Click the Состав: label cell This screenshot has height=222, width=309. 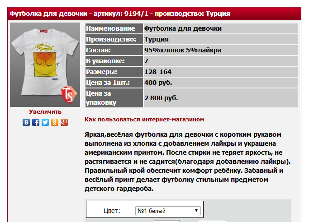(114, 50)
